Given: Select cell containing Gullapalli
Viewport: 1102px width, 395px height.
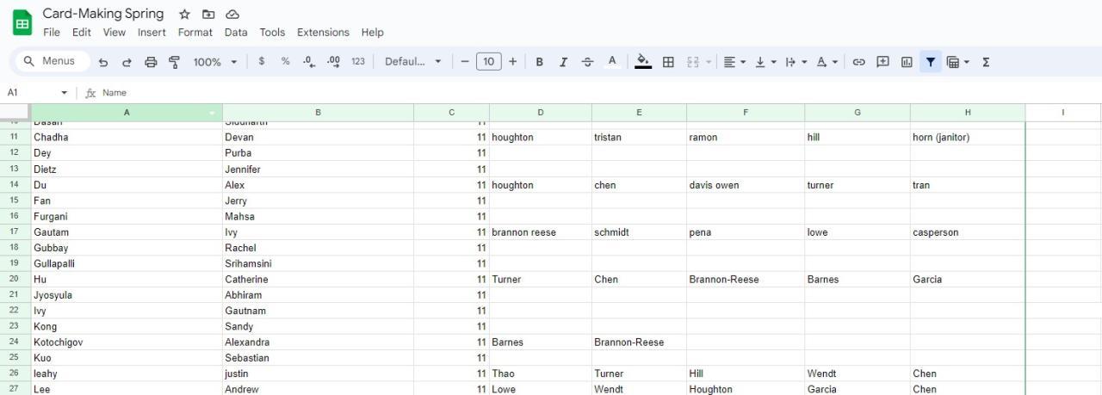Looking at the screenshot, I should click(x=127, y=263).
